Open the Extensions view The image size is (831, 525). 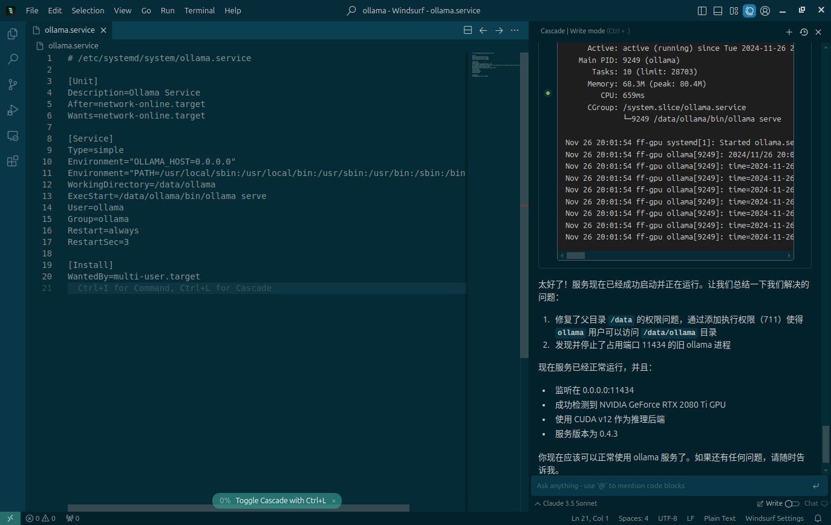pyautogui.click(x=12, y=161)
